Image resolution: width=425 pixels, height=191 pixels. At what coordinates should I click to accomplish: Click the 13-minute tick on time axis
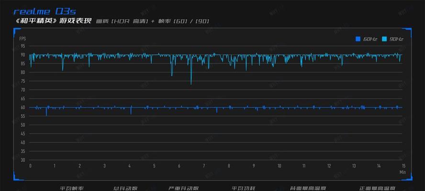tap(354, 166)
